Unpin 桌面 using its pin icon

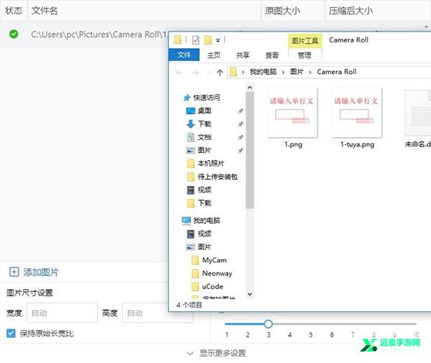click(x=241, y=111)
